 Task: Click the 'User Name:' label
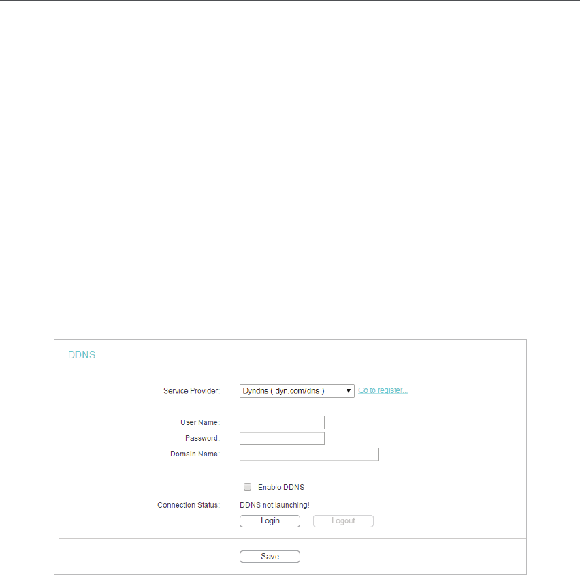click(200, 422)
